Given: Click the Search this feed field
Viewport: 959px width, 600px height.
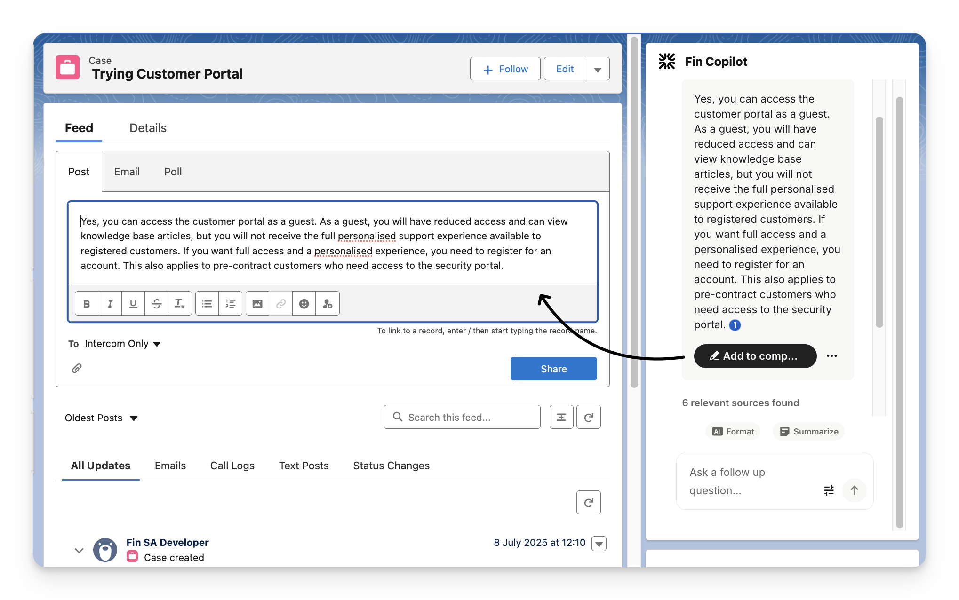Looking at the screenshot, I should (462, 417).
